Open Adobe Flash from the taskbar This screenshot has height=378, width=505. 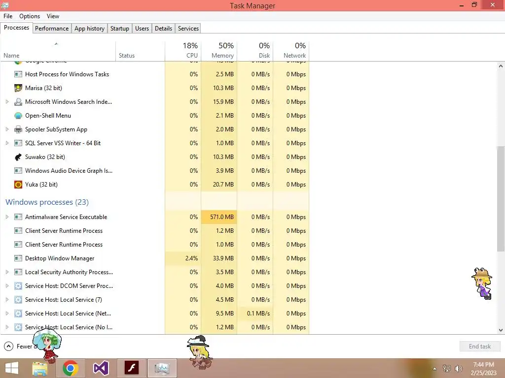(132, 368)
